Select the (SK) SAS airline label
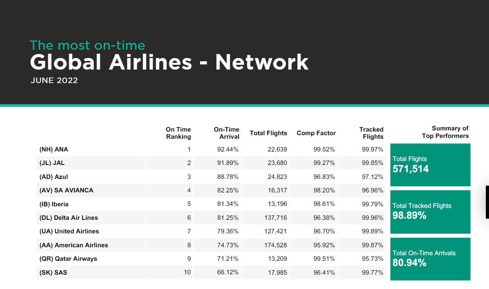The height and width of the screenshot is (289, 489). click(x=53, y=273)
